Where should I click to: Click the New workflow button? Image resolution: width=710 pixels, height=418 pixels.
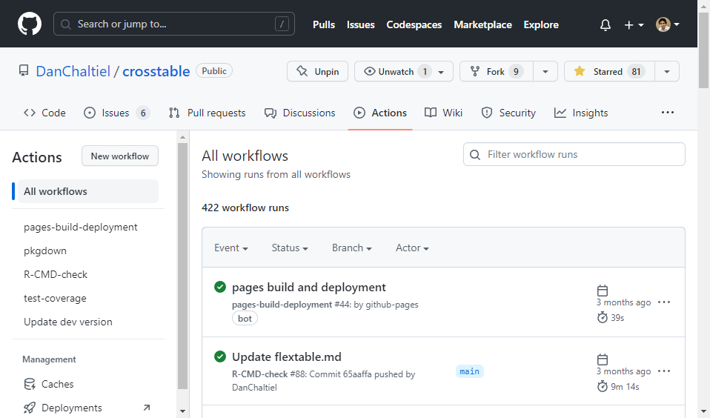click(x=119, y=156)
